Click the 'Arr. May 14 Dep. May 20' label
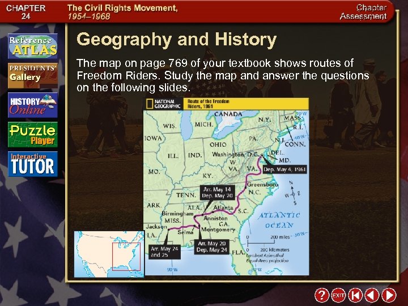Image resolution: width=408 pixels, height=306 pixels. (x=217, y=193)
